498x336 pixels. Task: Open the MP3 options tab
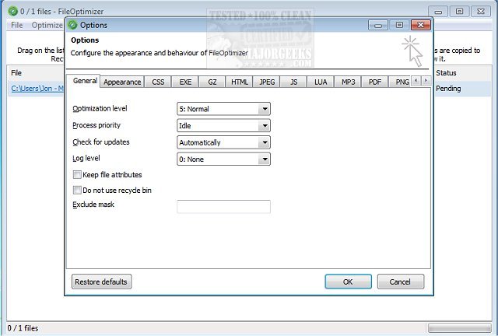348,82
